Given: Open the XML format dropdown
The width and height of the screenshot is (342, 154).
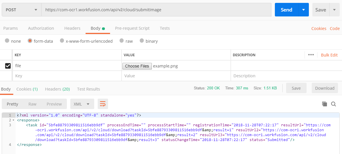Looking at the screenshot, I should (82, 104).
